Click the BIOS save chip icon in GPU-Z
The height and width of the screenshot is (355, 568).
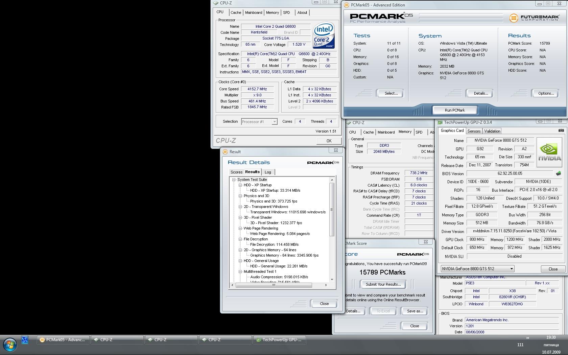[x=558, y=173]
